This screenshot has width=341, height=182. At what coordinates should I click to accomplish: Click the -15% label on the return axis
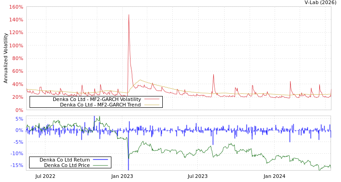(16, 165)
